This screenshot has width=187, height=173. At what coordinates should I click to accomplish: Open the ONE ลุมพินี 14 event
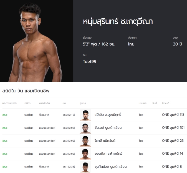(173, 154)
